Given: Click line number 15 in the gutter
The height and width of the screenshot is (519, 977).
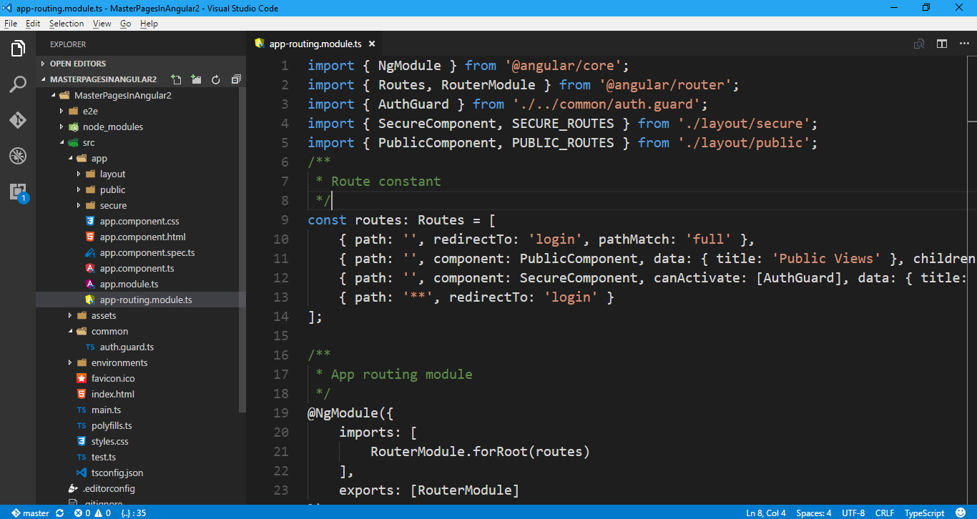Looking at the screenshot, I should [x=281, y=335].
